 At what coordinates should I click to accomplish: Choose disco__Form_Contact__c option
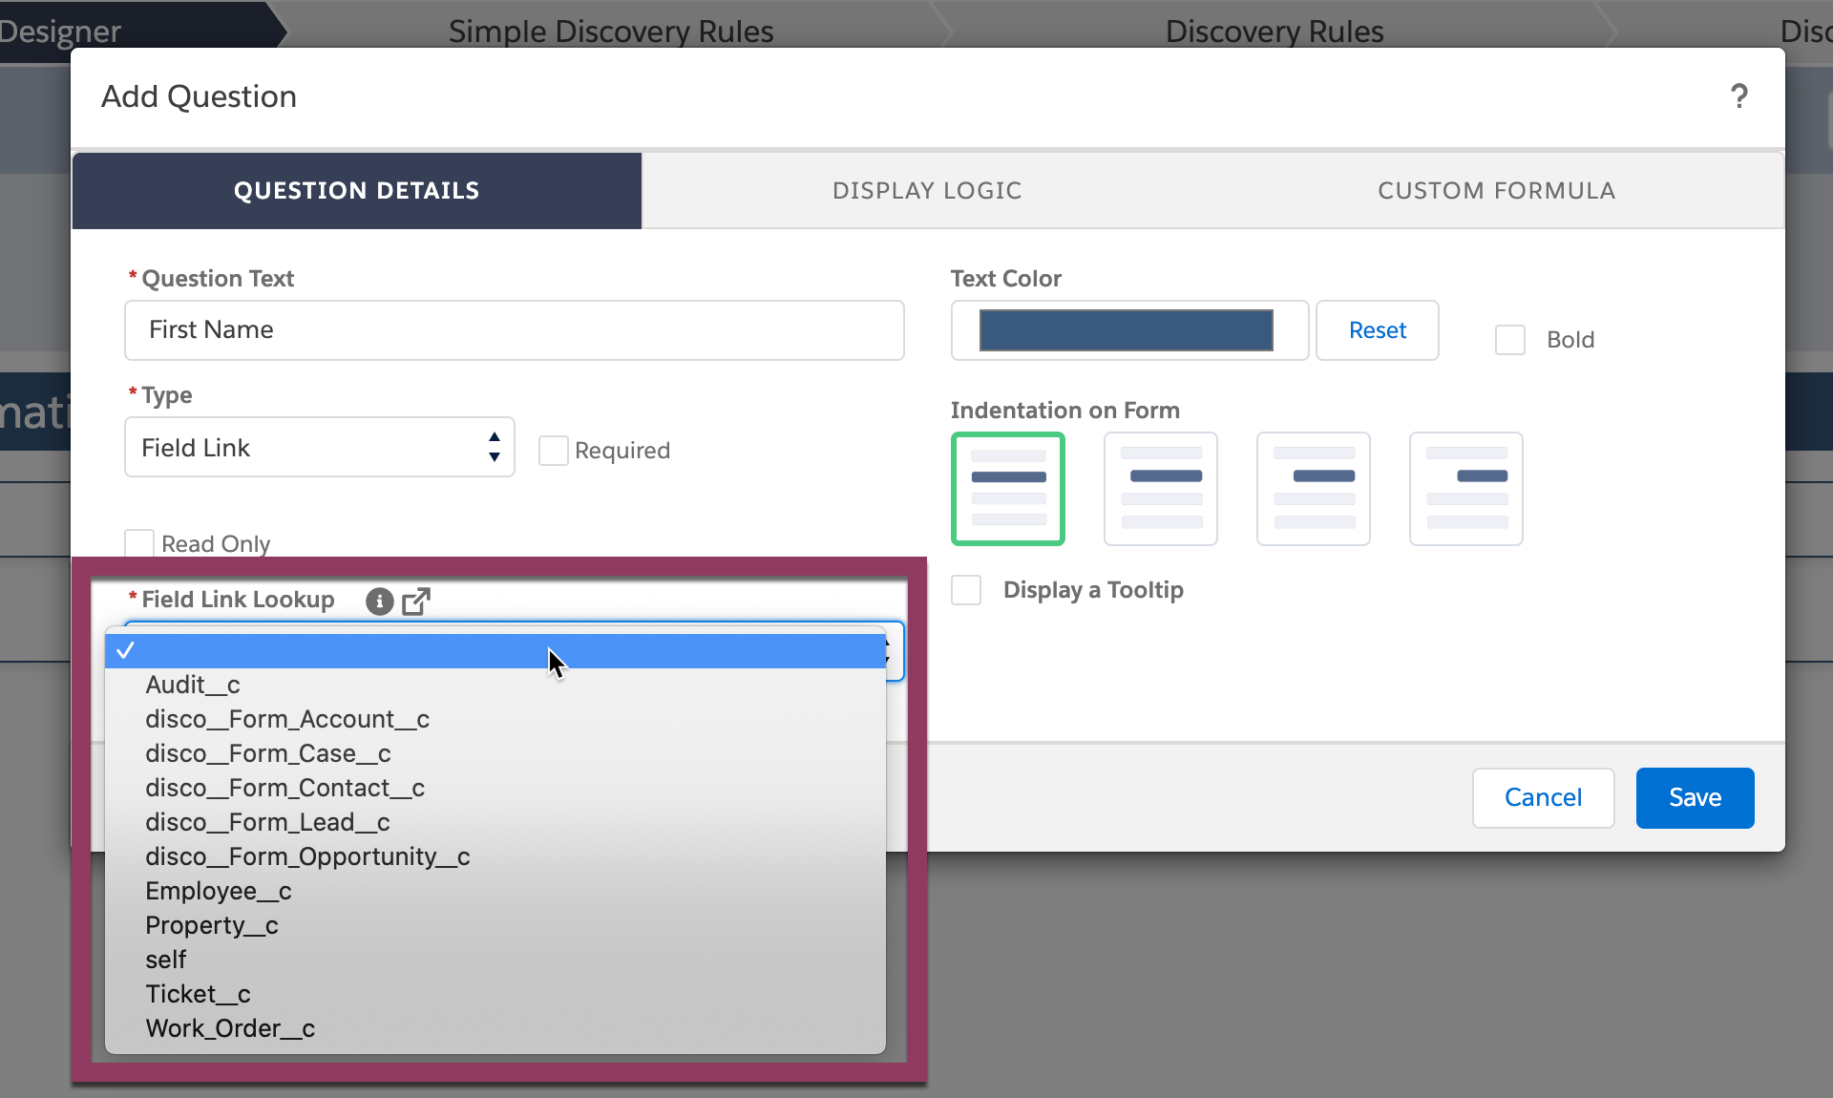[x=495, y=788]
